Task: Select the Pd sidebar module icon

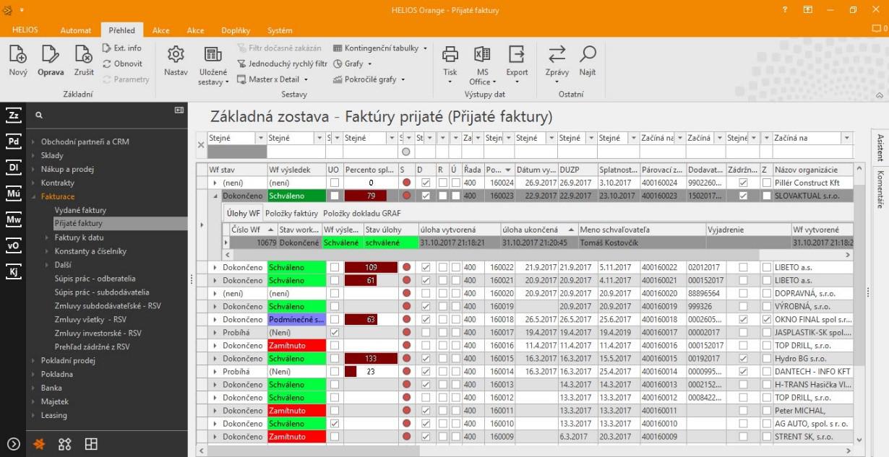Action: point(13,142)
